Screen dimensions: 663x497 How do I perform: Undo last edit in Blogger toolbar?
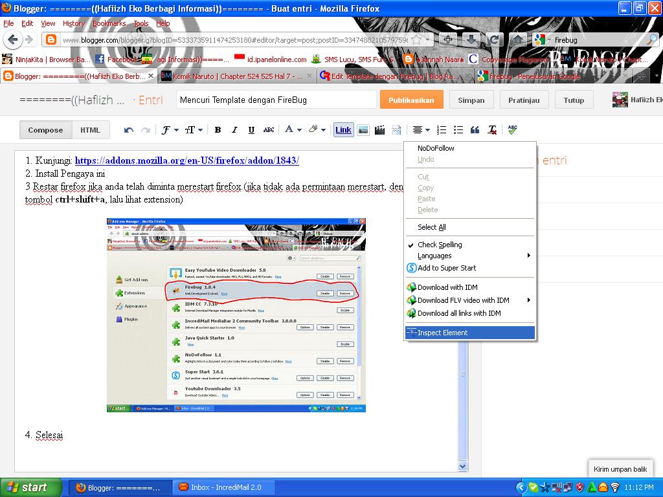129,130
